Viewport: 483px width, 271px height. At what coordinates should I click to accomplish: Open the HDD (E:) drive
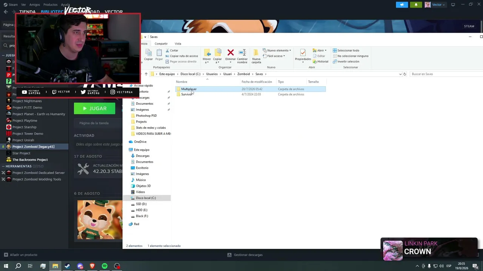142,210
